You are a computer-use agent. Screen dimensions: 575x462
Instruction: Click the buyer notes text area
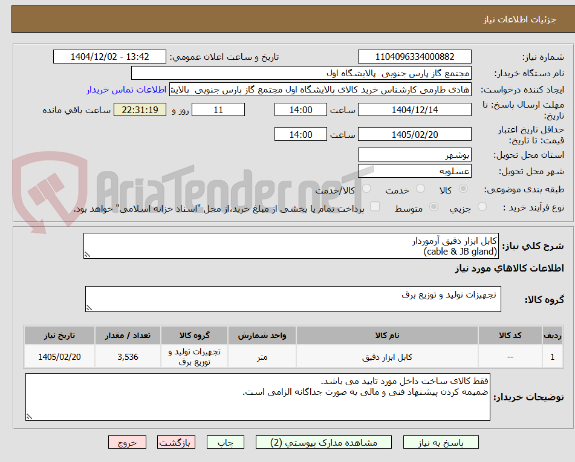click(x=258, y=397)
